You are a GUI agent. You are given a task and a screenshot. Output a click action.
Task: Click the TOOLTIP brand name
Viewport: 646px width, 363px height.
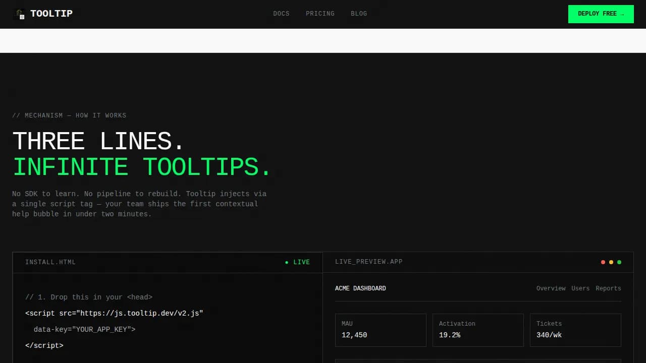click(x=51, y=14)
